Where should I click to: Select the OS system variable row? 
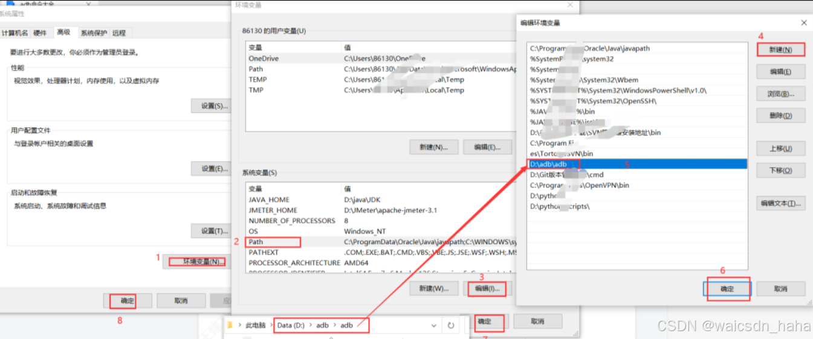(382, 231)
